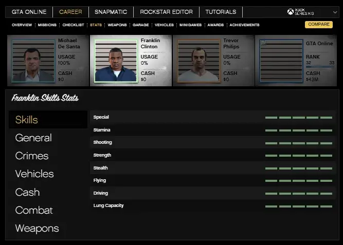This screenshot has width=343, height=245.
Task: Go to the Garage sub-menu
Action: [141, 25]
